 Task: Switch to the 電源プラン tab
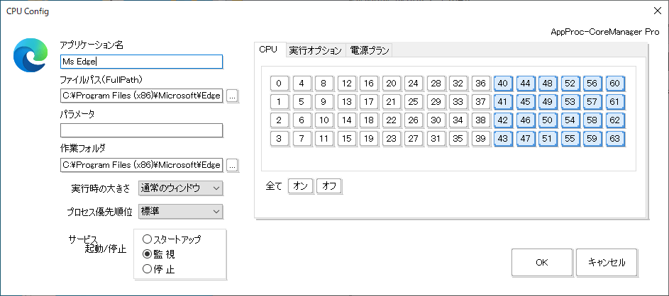(x=370, y=50)
